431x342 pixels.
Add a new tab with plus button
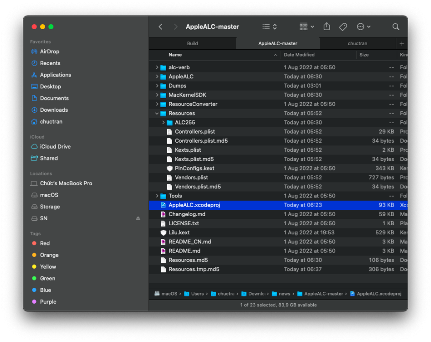(x=402, y=44)
